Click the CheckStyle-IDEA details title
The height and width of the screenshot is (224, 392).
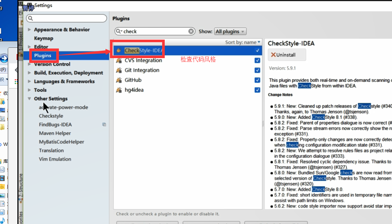pos(291,43)
